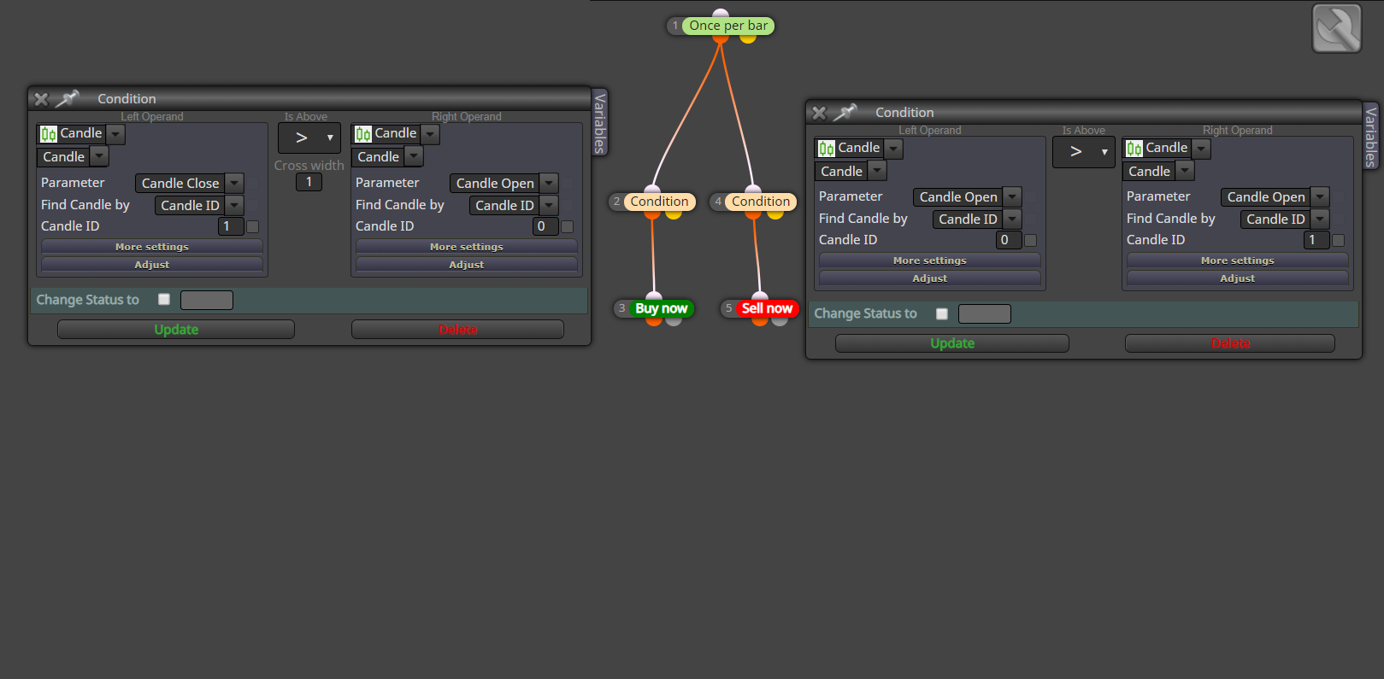Click gray output dot under Sell now
The height and width of the screenshot is (679, 1384).
point(780,321)
